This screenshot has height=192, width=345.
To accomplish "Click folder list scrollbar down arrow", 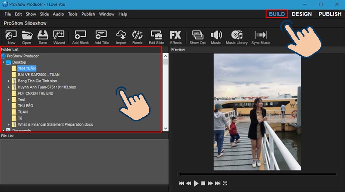I will (x=166, y=129).
